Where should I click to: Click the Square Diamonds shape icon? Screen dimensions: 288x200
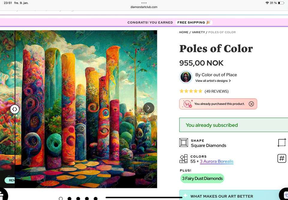[x=184, y=143]
